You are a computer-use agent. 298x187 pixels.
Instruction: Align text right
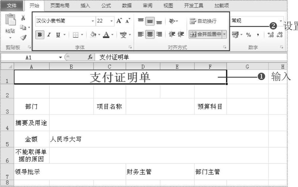click(159, 34)
